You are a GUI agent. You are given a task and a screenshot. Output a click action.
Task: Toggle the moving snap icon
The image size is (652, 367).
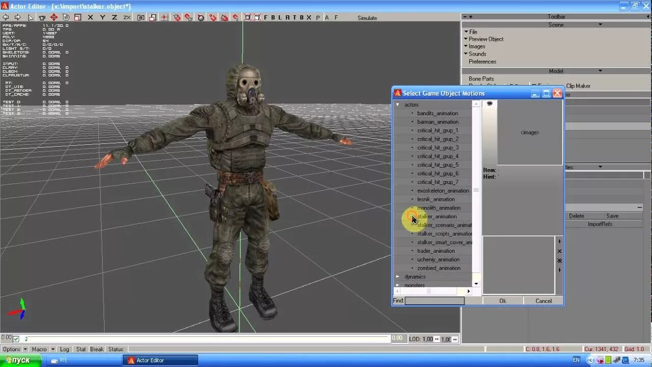click(236, 17)
